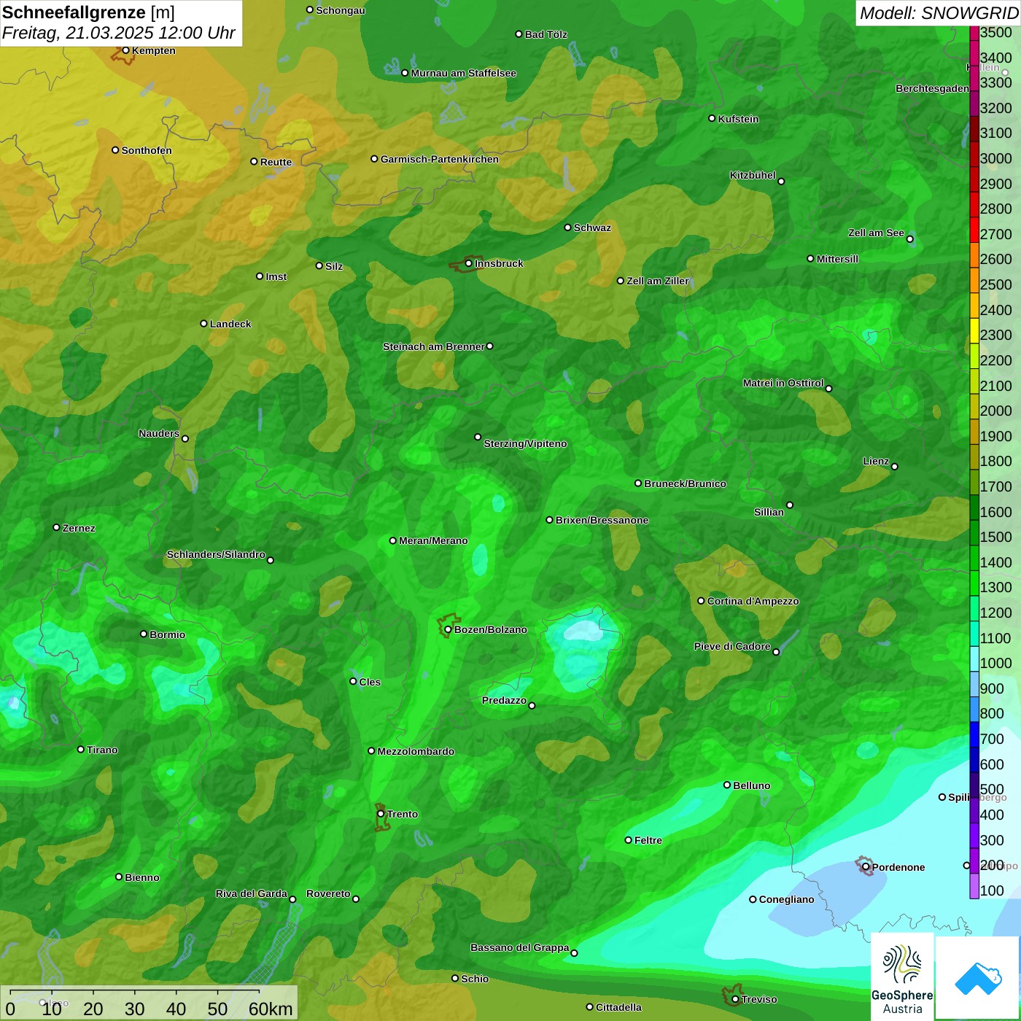
Task: Click the Bad Tölz label
Action: [546, 34]
